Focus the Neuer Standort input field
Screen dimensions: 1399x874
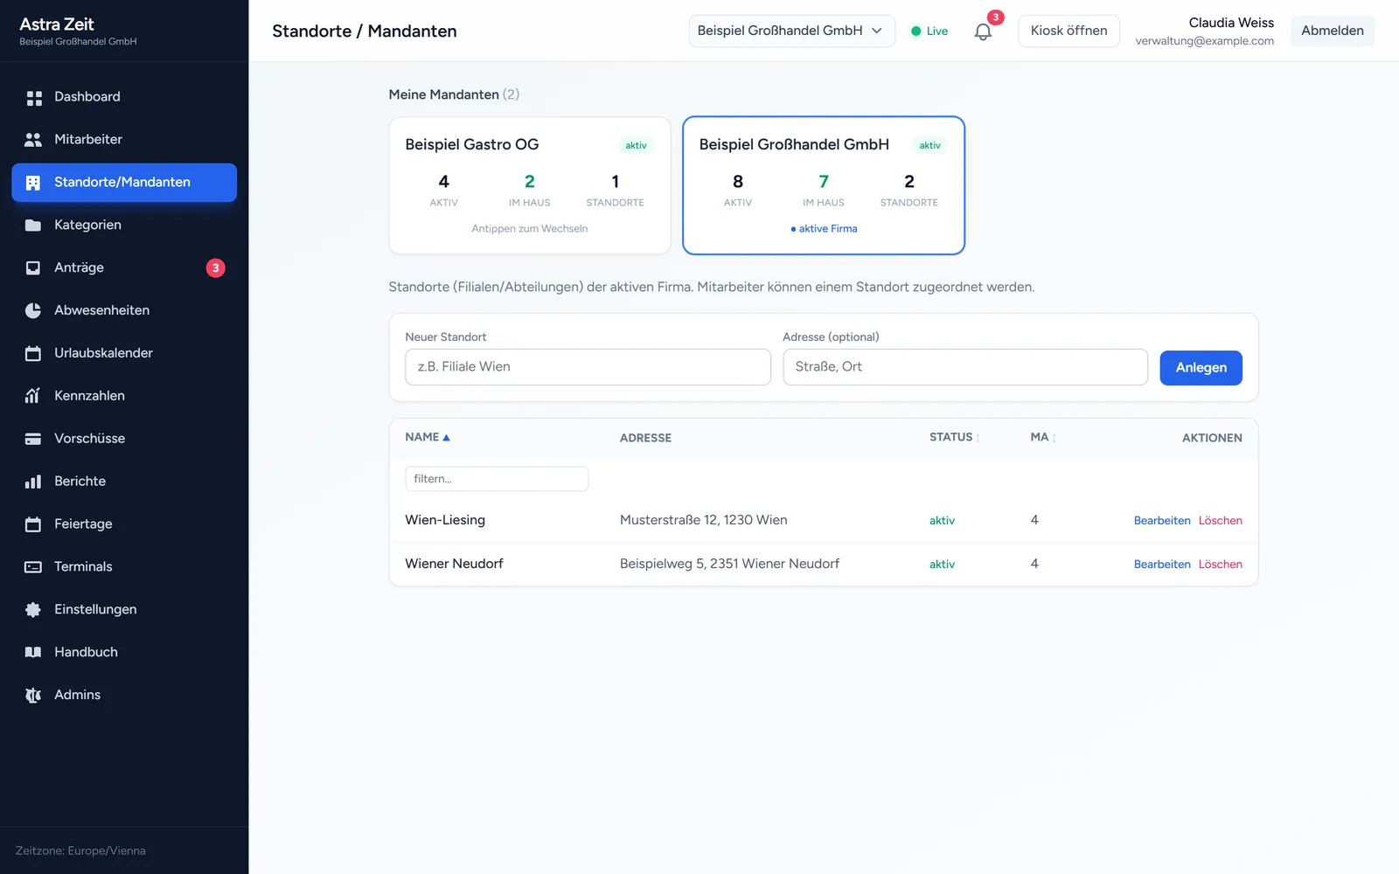588,367
